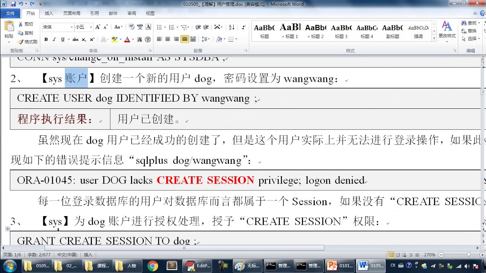Image resolution: width=486 pixels, height=273 pixels.
Task: Click the phonetic guide (wén) icon
Action: coord(140,27)
